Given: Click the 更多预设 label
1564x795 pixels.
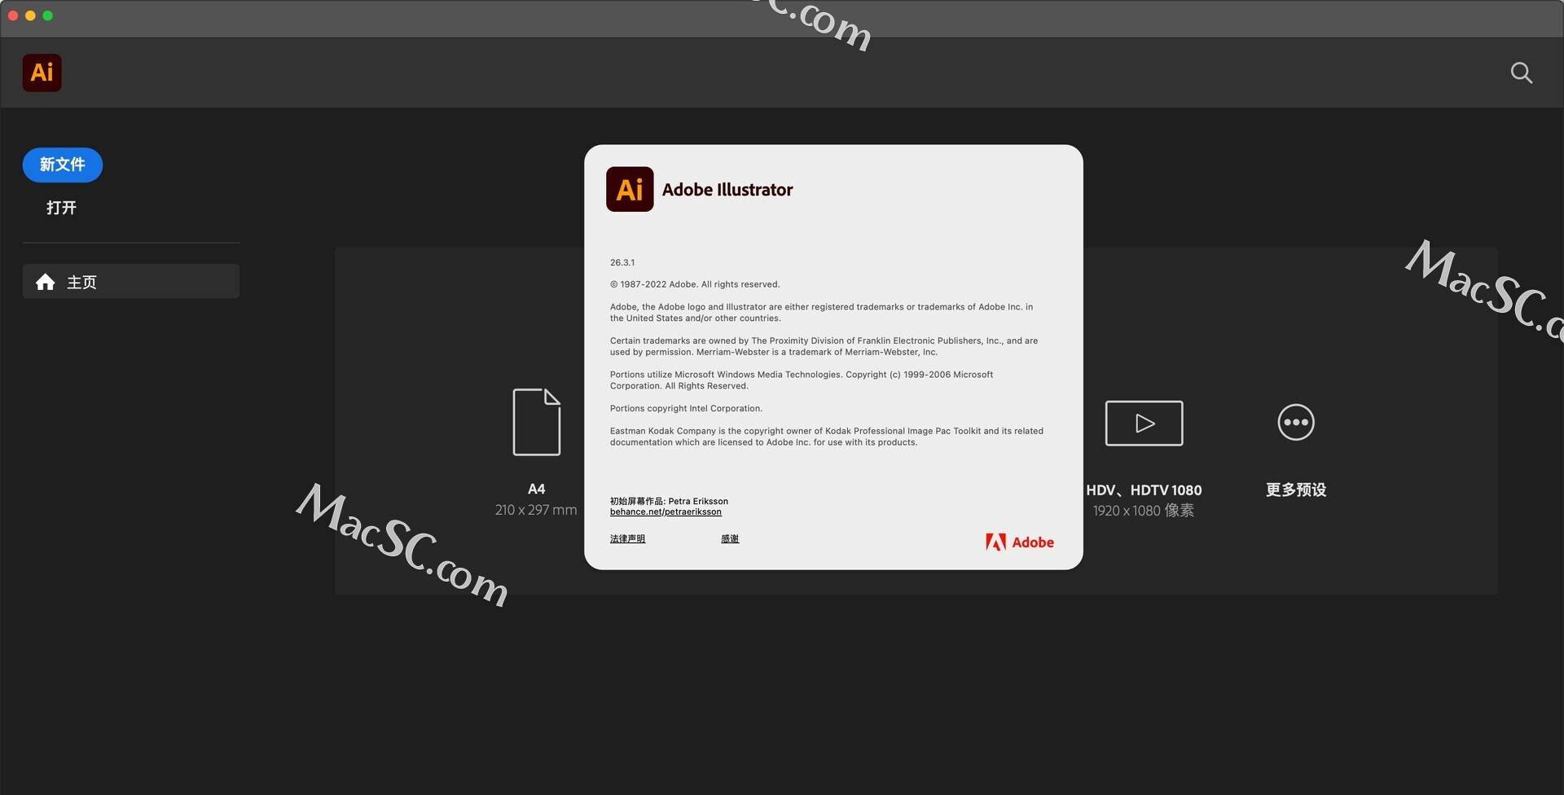Looking at the screenshot, I should point(1296,490).
